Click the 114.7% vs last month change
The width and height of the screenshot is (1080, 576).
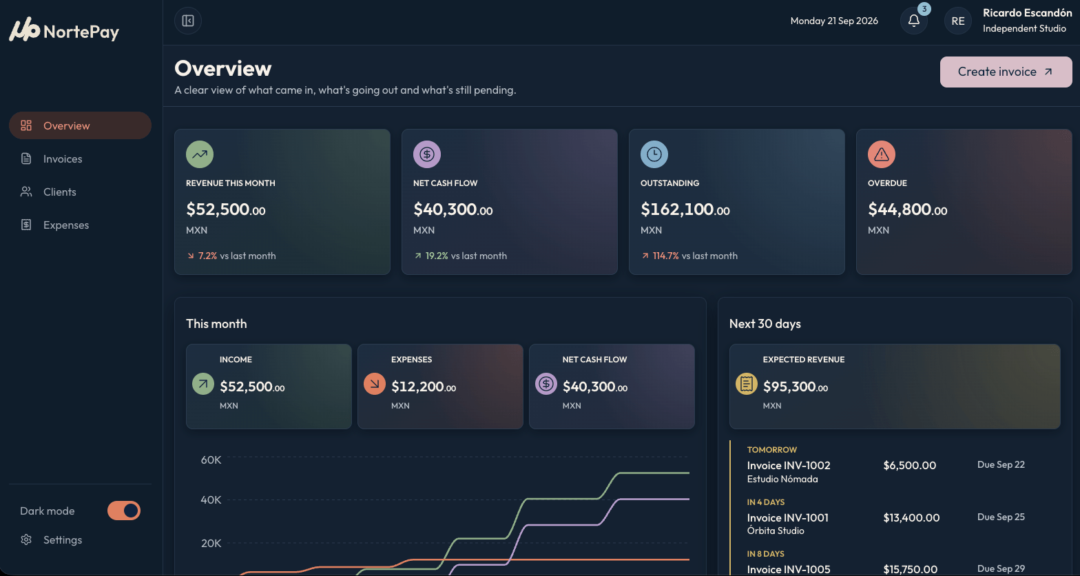(689, 256)
